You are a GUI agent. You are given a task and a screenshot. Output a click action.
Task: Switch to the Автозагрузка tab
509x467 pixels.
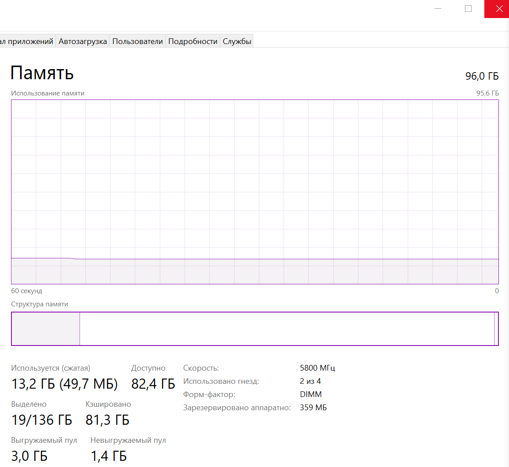coord(83,41)
